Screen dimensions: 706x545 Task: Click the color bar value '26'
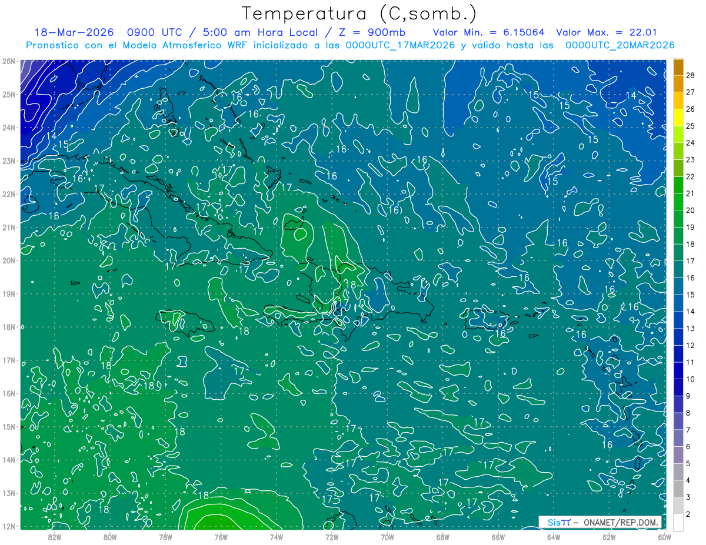coord(691,109)
